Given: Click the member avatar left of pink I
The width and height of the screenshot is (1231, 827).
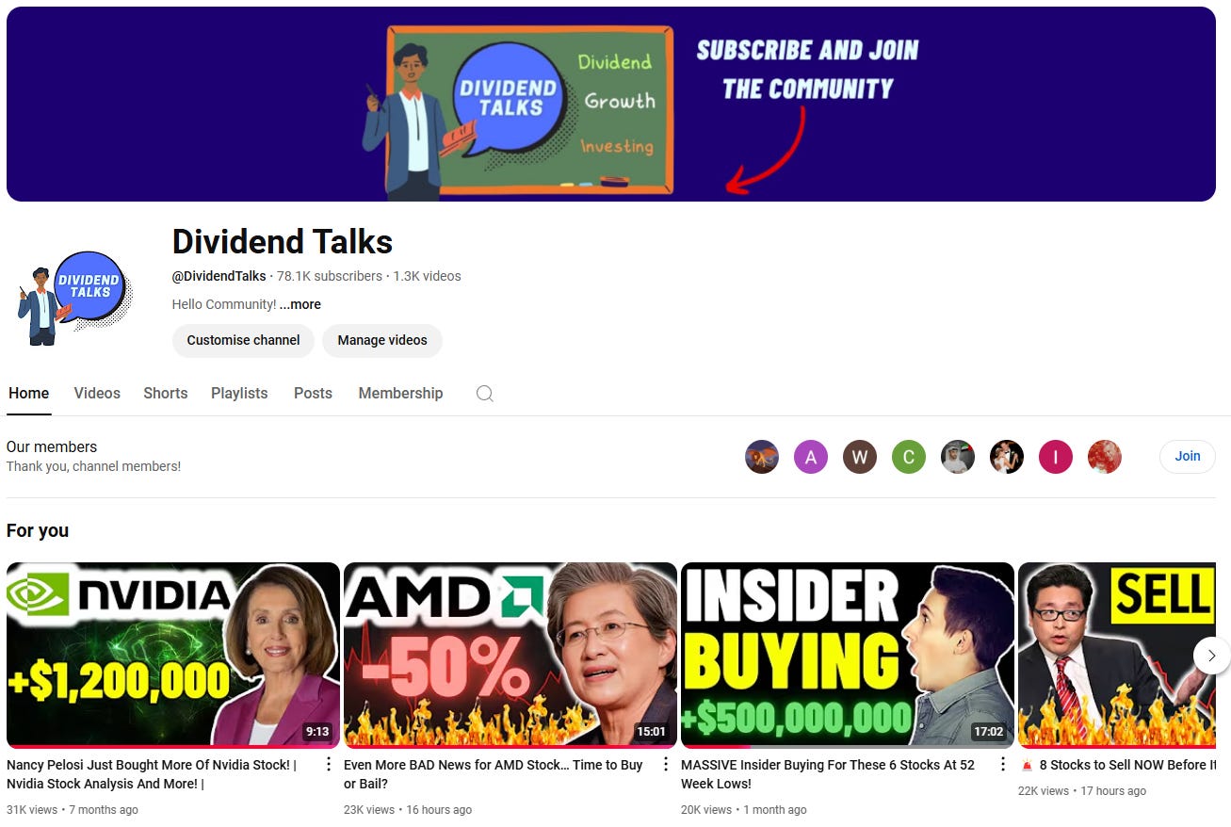Looking at the screenshot, I should [1007, 458].
